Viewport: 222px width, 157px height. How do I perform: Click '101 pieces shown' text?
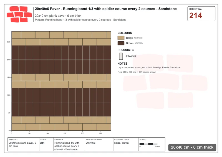pyautogui.click(x=147, y=72)
